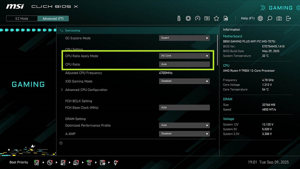Switch to EZ Mode
This screenshot has height=169, width=300.
coord(22,19)
